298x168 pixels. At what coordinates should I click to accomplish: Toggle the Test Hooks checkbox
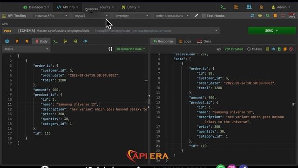click(203, 15)
